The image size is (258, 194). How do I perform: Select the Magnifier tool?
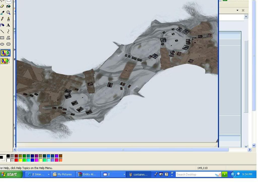[x=8, y=13]
